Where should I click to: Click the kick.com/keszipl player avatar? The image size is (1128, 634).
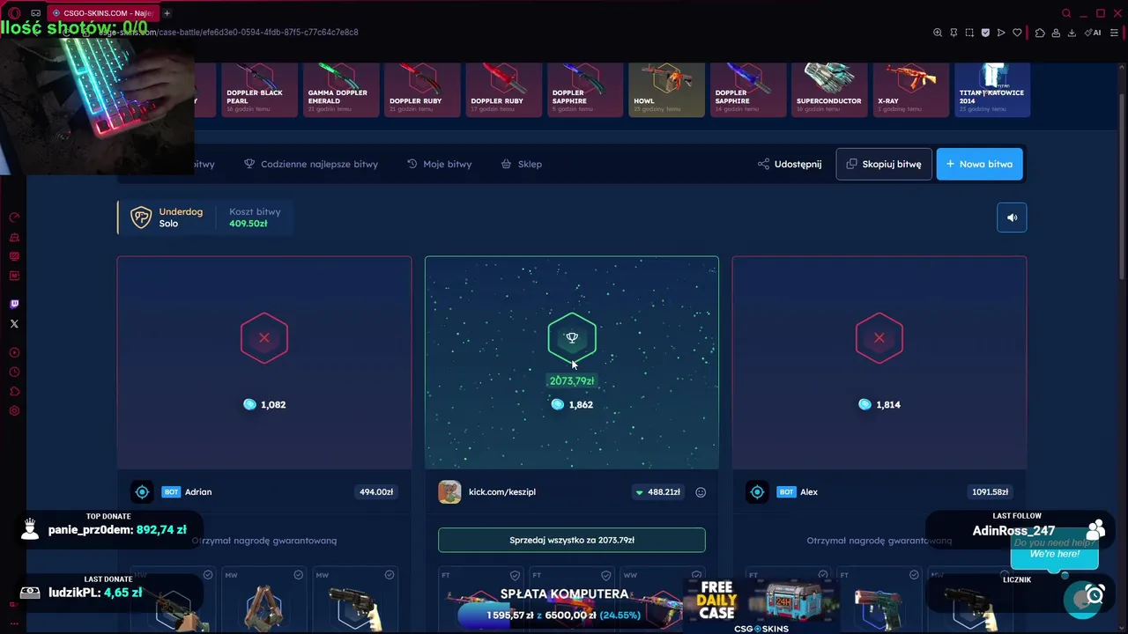click(x=449, y=491)
